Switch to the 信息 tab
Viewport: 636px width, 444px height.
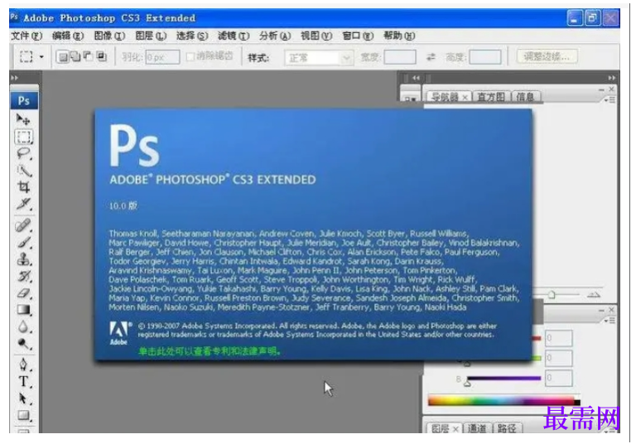click(525, 97)
